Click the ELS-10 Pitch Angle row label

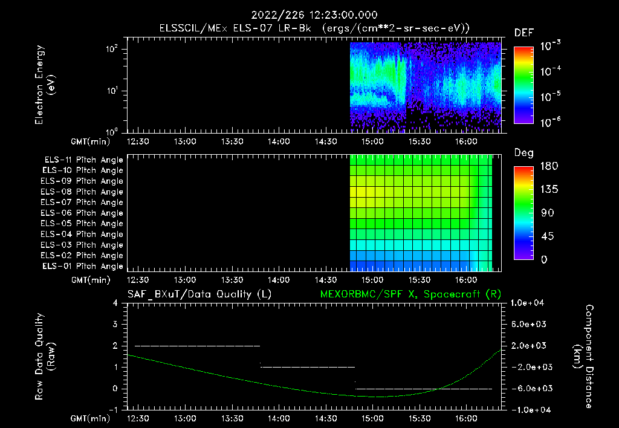83,170
